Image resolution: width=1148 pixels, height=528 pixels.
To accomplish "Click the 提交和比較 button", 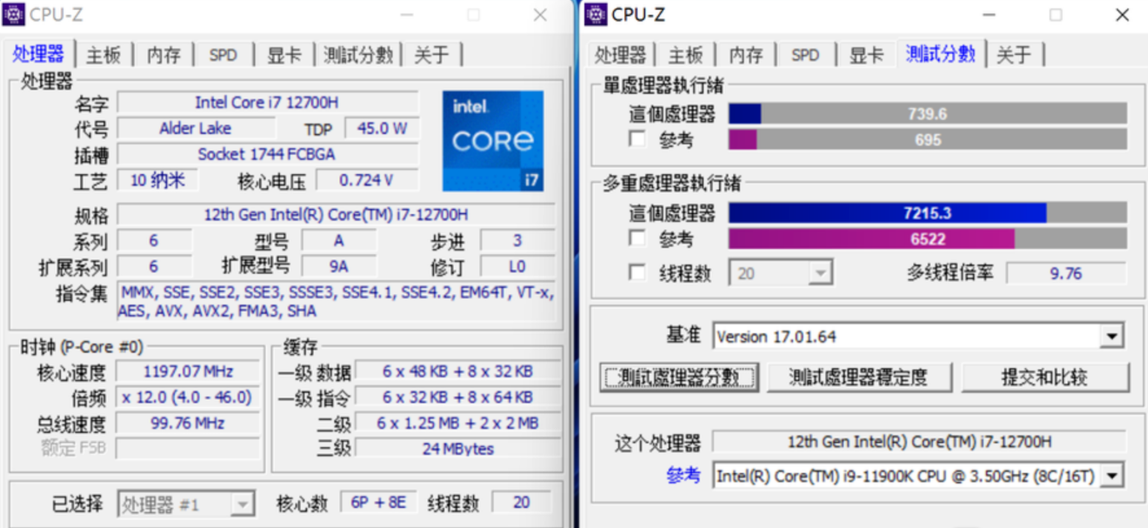I will click(1045, 377).
